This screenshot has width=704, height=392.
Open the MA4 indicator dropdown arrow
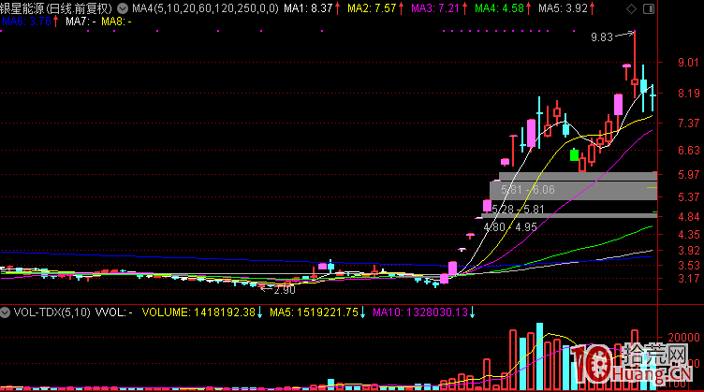click(x=123, y=8)
